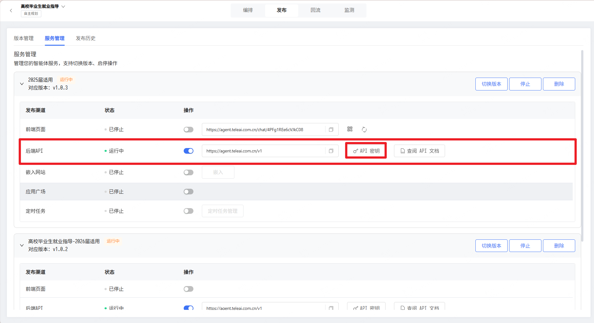594x323 pixels.
Task: Open the 高校毕业生就业指导 title dropdown
Action: [63, 6]
